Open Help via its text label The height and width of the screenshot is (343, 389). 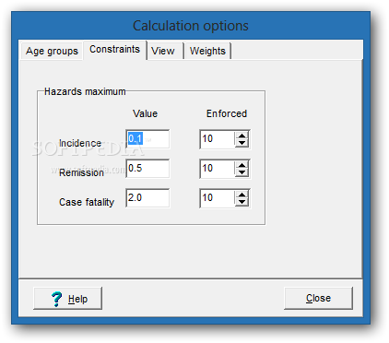(77, 299)
